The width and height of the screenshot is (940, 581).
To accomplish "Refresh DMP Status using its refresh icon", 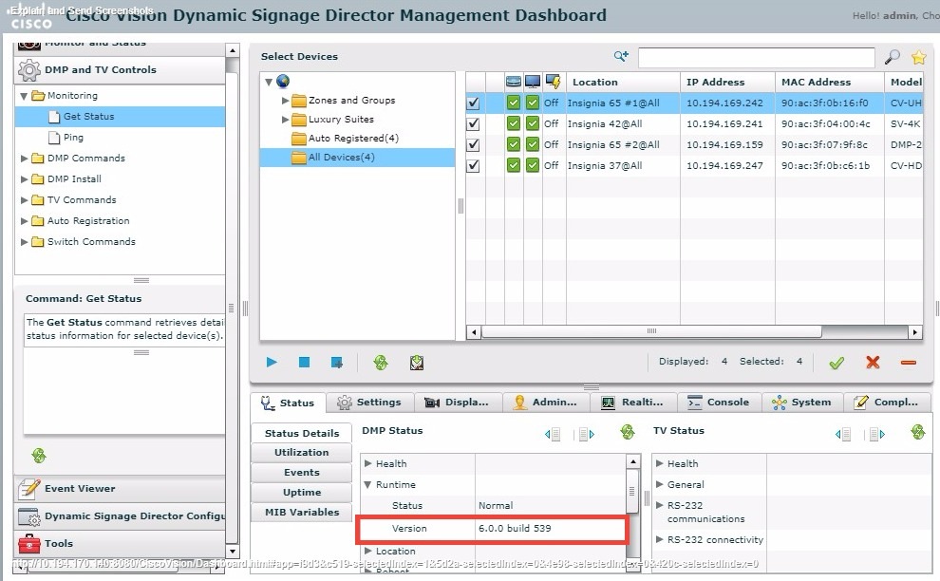I will pos(627,431).
